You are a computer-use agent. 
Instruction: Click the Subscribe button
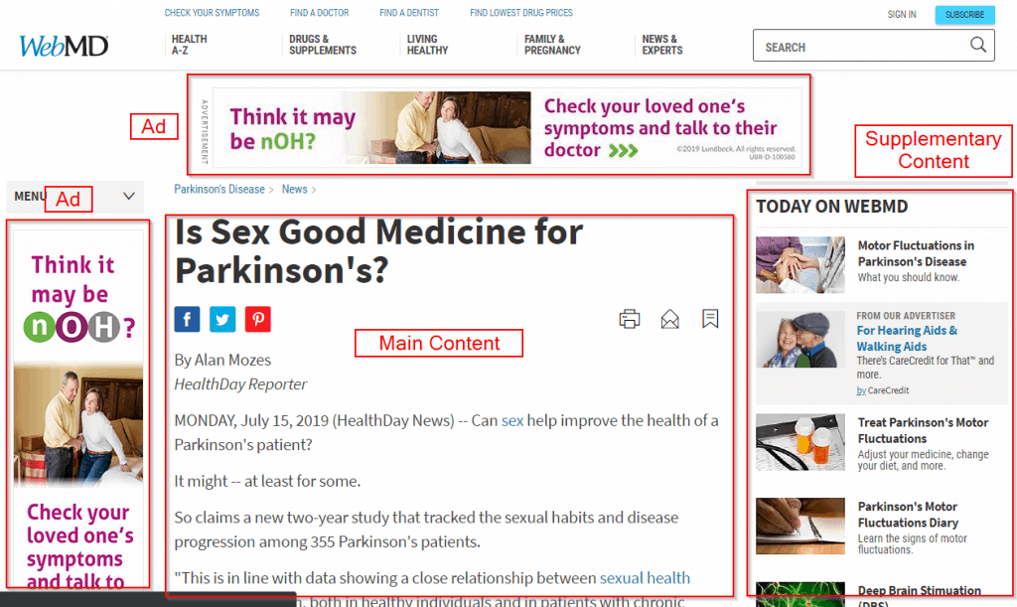coord(964,14)
